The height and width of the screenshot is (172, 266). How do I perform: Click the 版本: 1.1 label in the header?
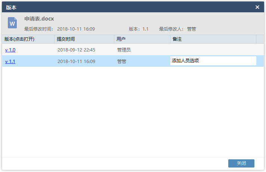[139, 29]
